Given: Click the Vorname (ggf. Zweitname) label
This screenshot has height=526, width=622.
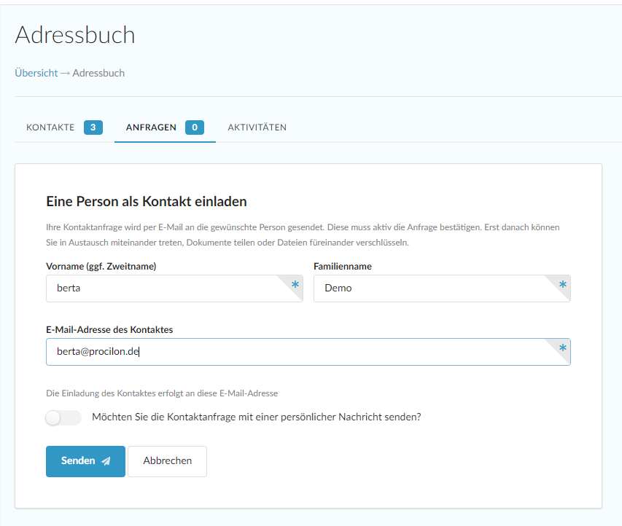Looking at the screenshot, I should click(x=101, y=267).
